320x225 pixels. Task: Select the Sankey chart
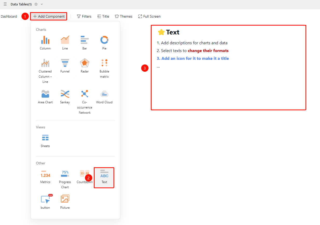[x=65, y=97]
